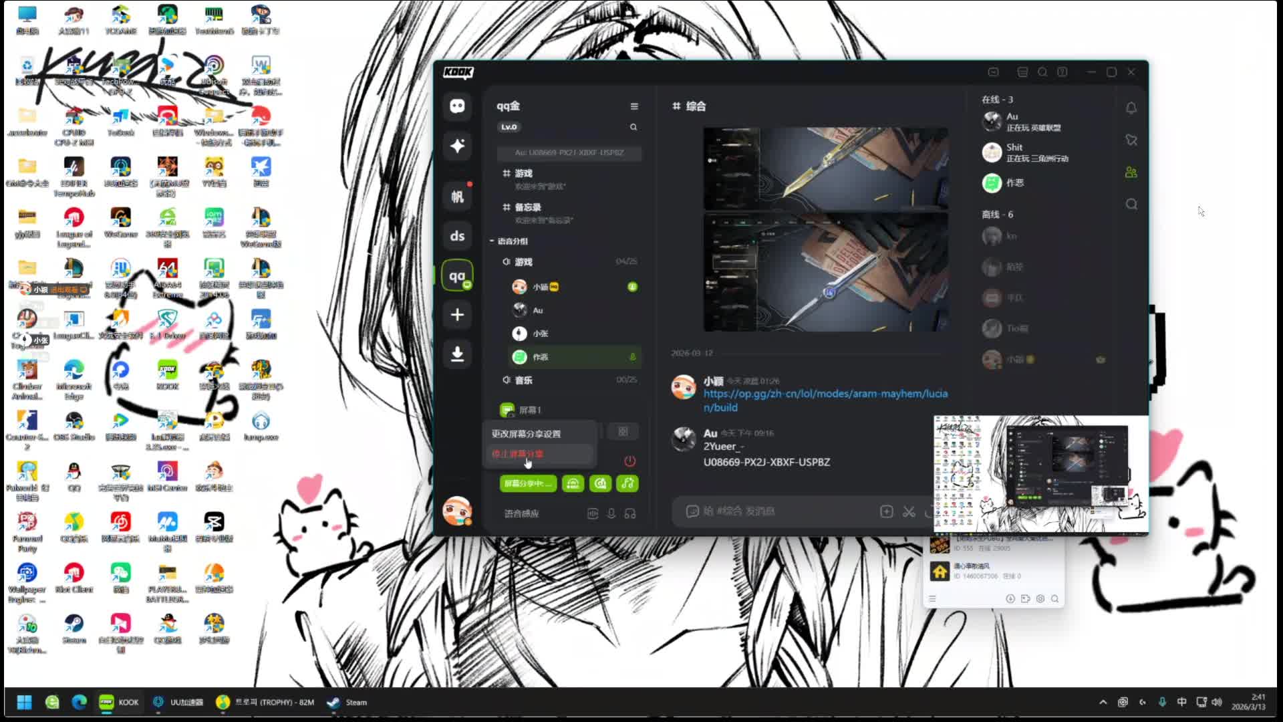Mute the microphone in voice panel
This screenshot has width=1283, height=722.
point(611,513)
